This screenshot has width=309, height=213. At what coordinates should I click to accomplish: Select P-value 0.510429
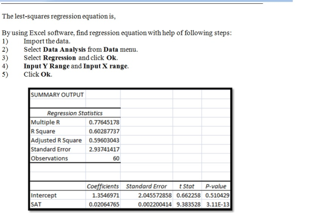coord(217,195)
